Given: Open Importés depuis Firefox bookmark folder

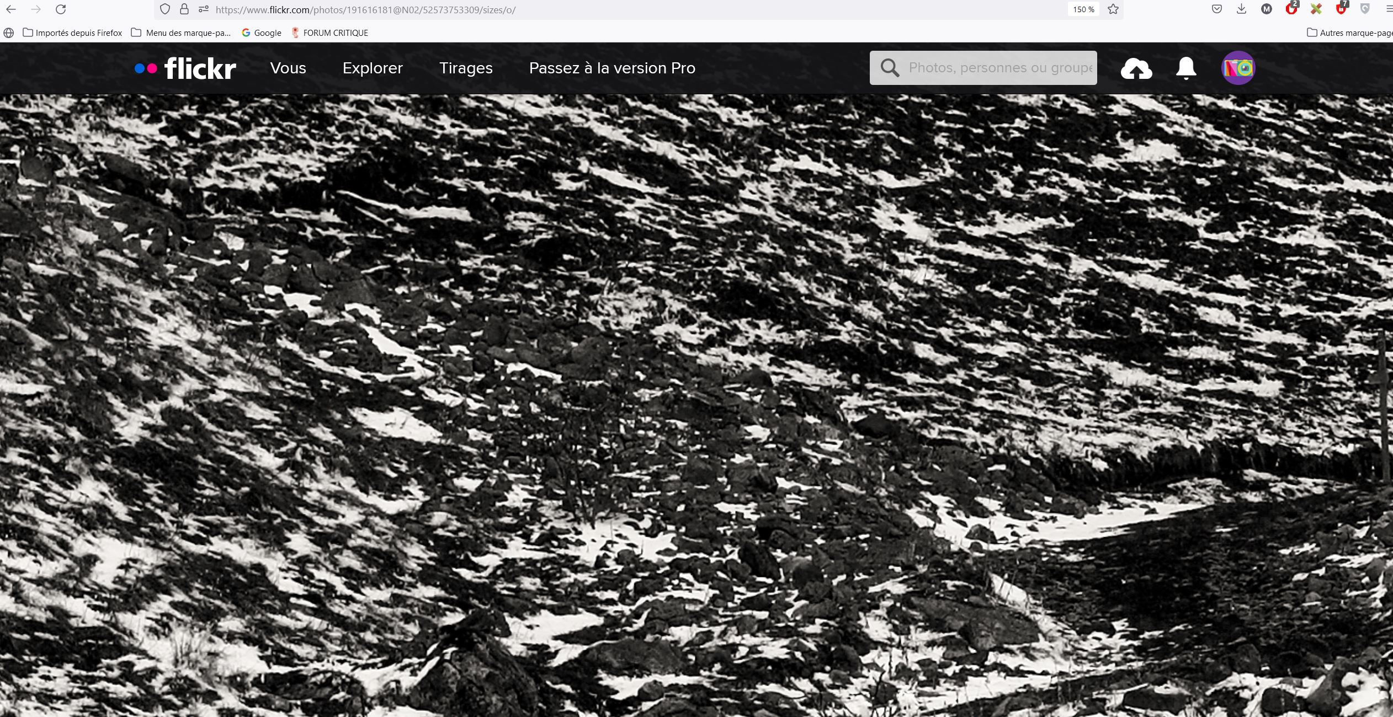Looking at the screenshot, I should [x=72, y=33].
